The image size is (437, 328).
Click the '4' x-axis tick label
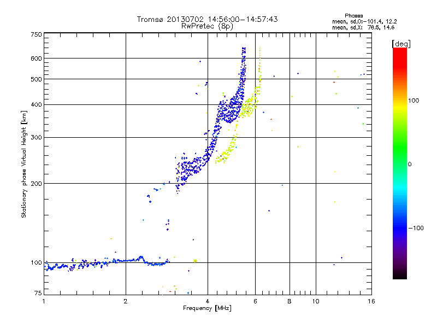point(208,301)
